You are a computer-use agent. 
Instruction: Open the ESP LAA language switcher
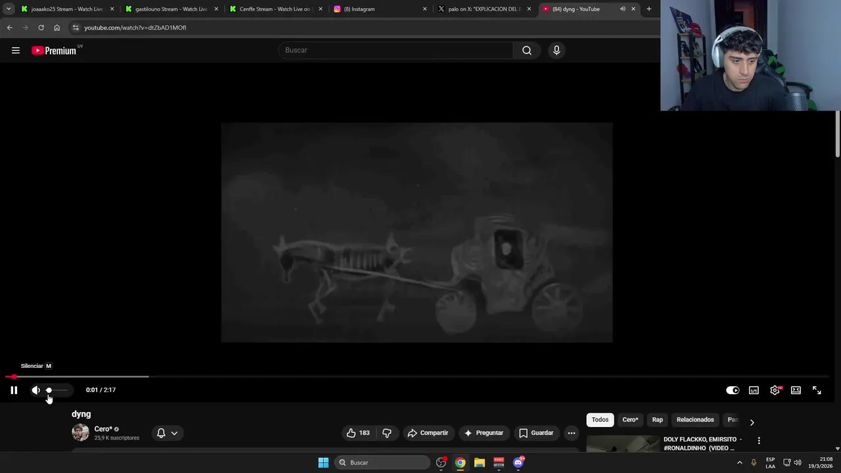click(x=770, y=462)
